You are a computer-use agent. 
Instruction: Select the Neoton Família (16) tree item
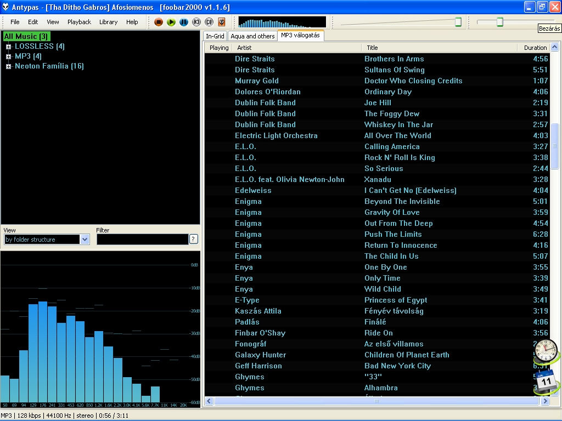point(49,66)
